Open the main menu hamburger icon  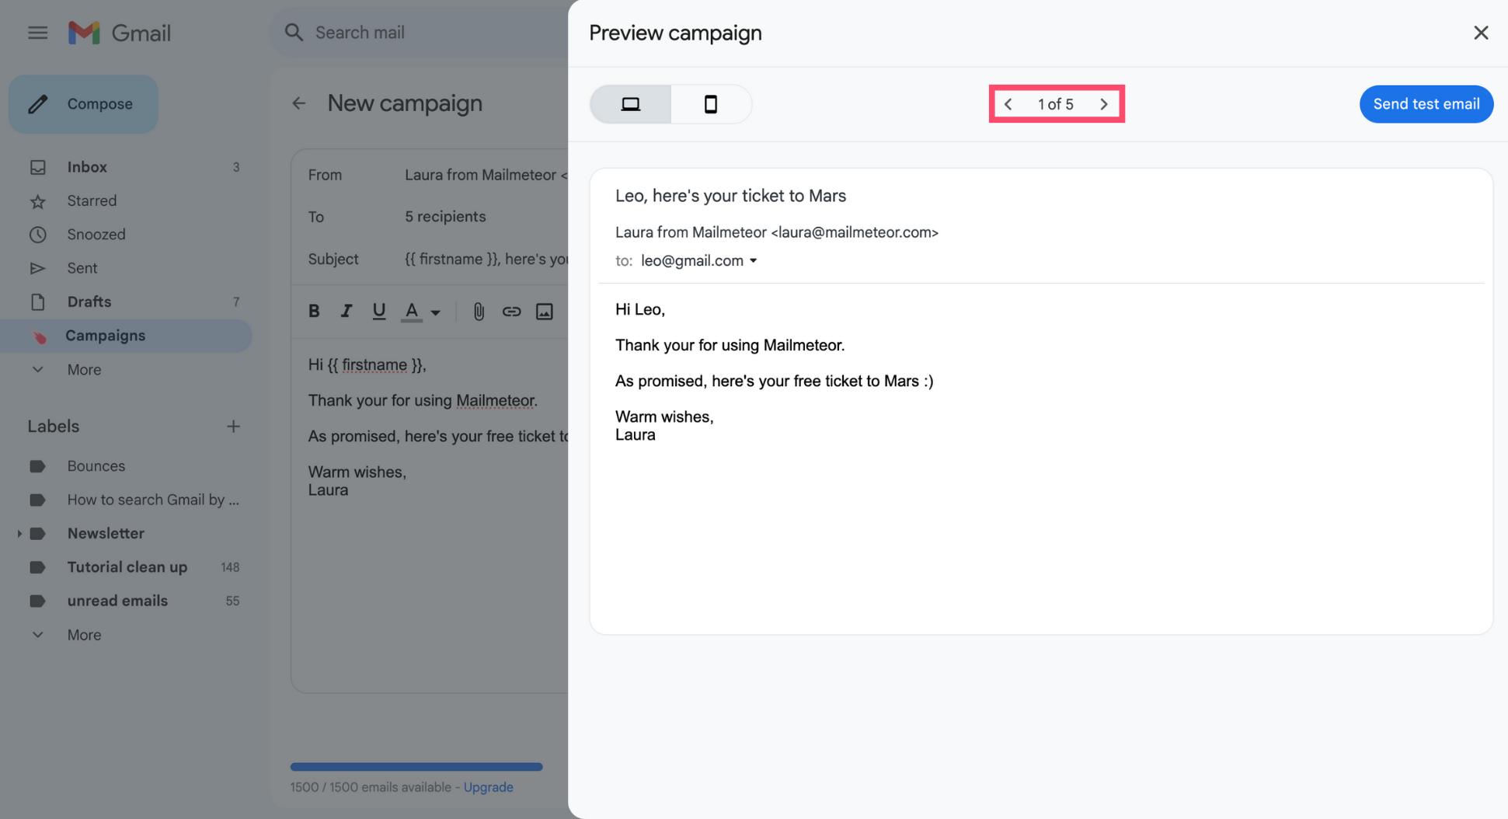[x=37, y=33]
